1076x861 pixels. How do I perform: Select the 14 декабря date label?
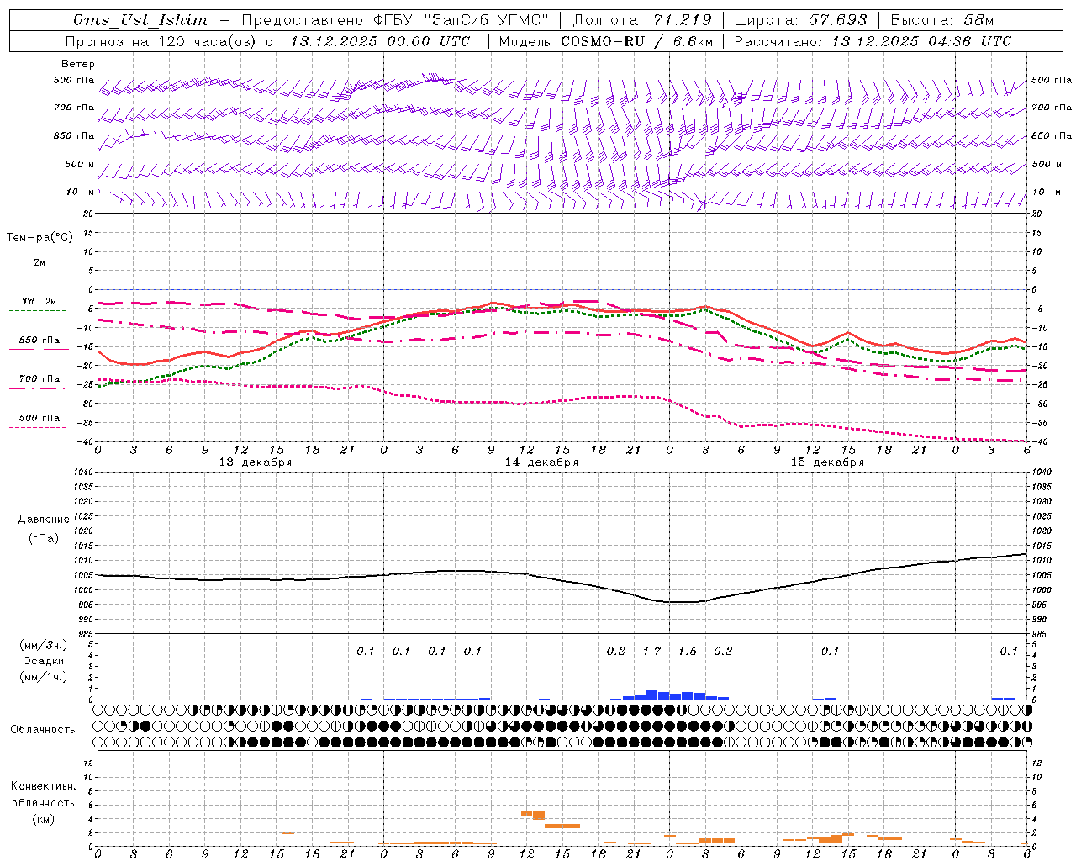click(541, 462)
